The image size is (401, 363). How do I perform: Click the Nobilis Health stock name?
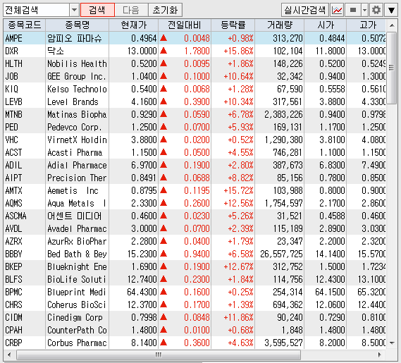(x=77, y=63)
